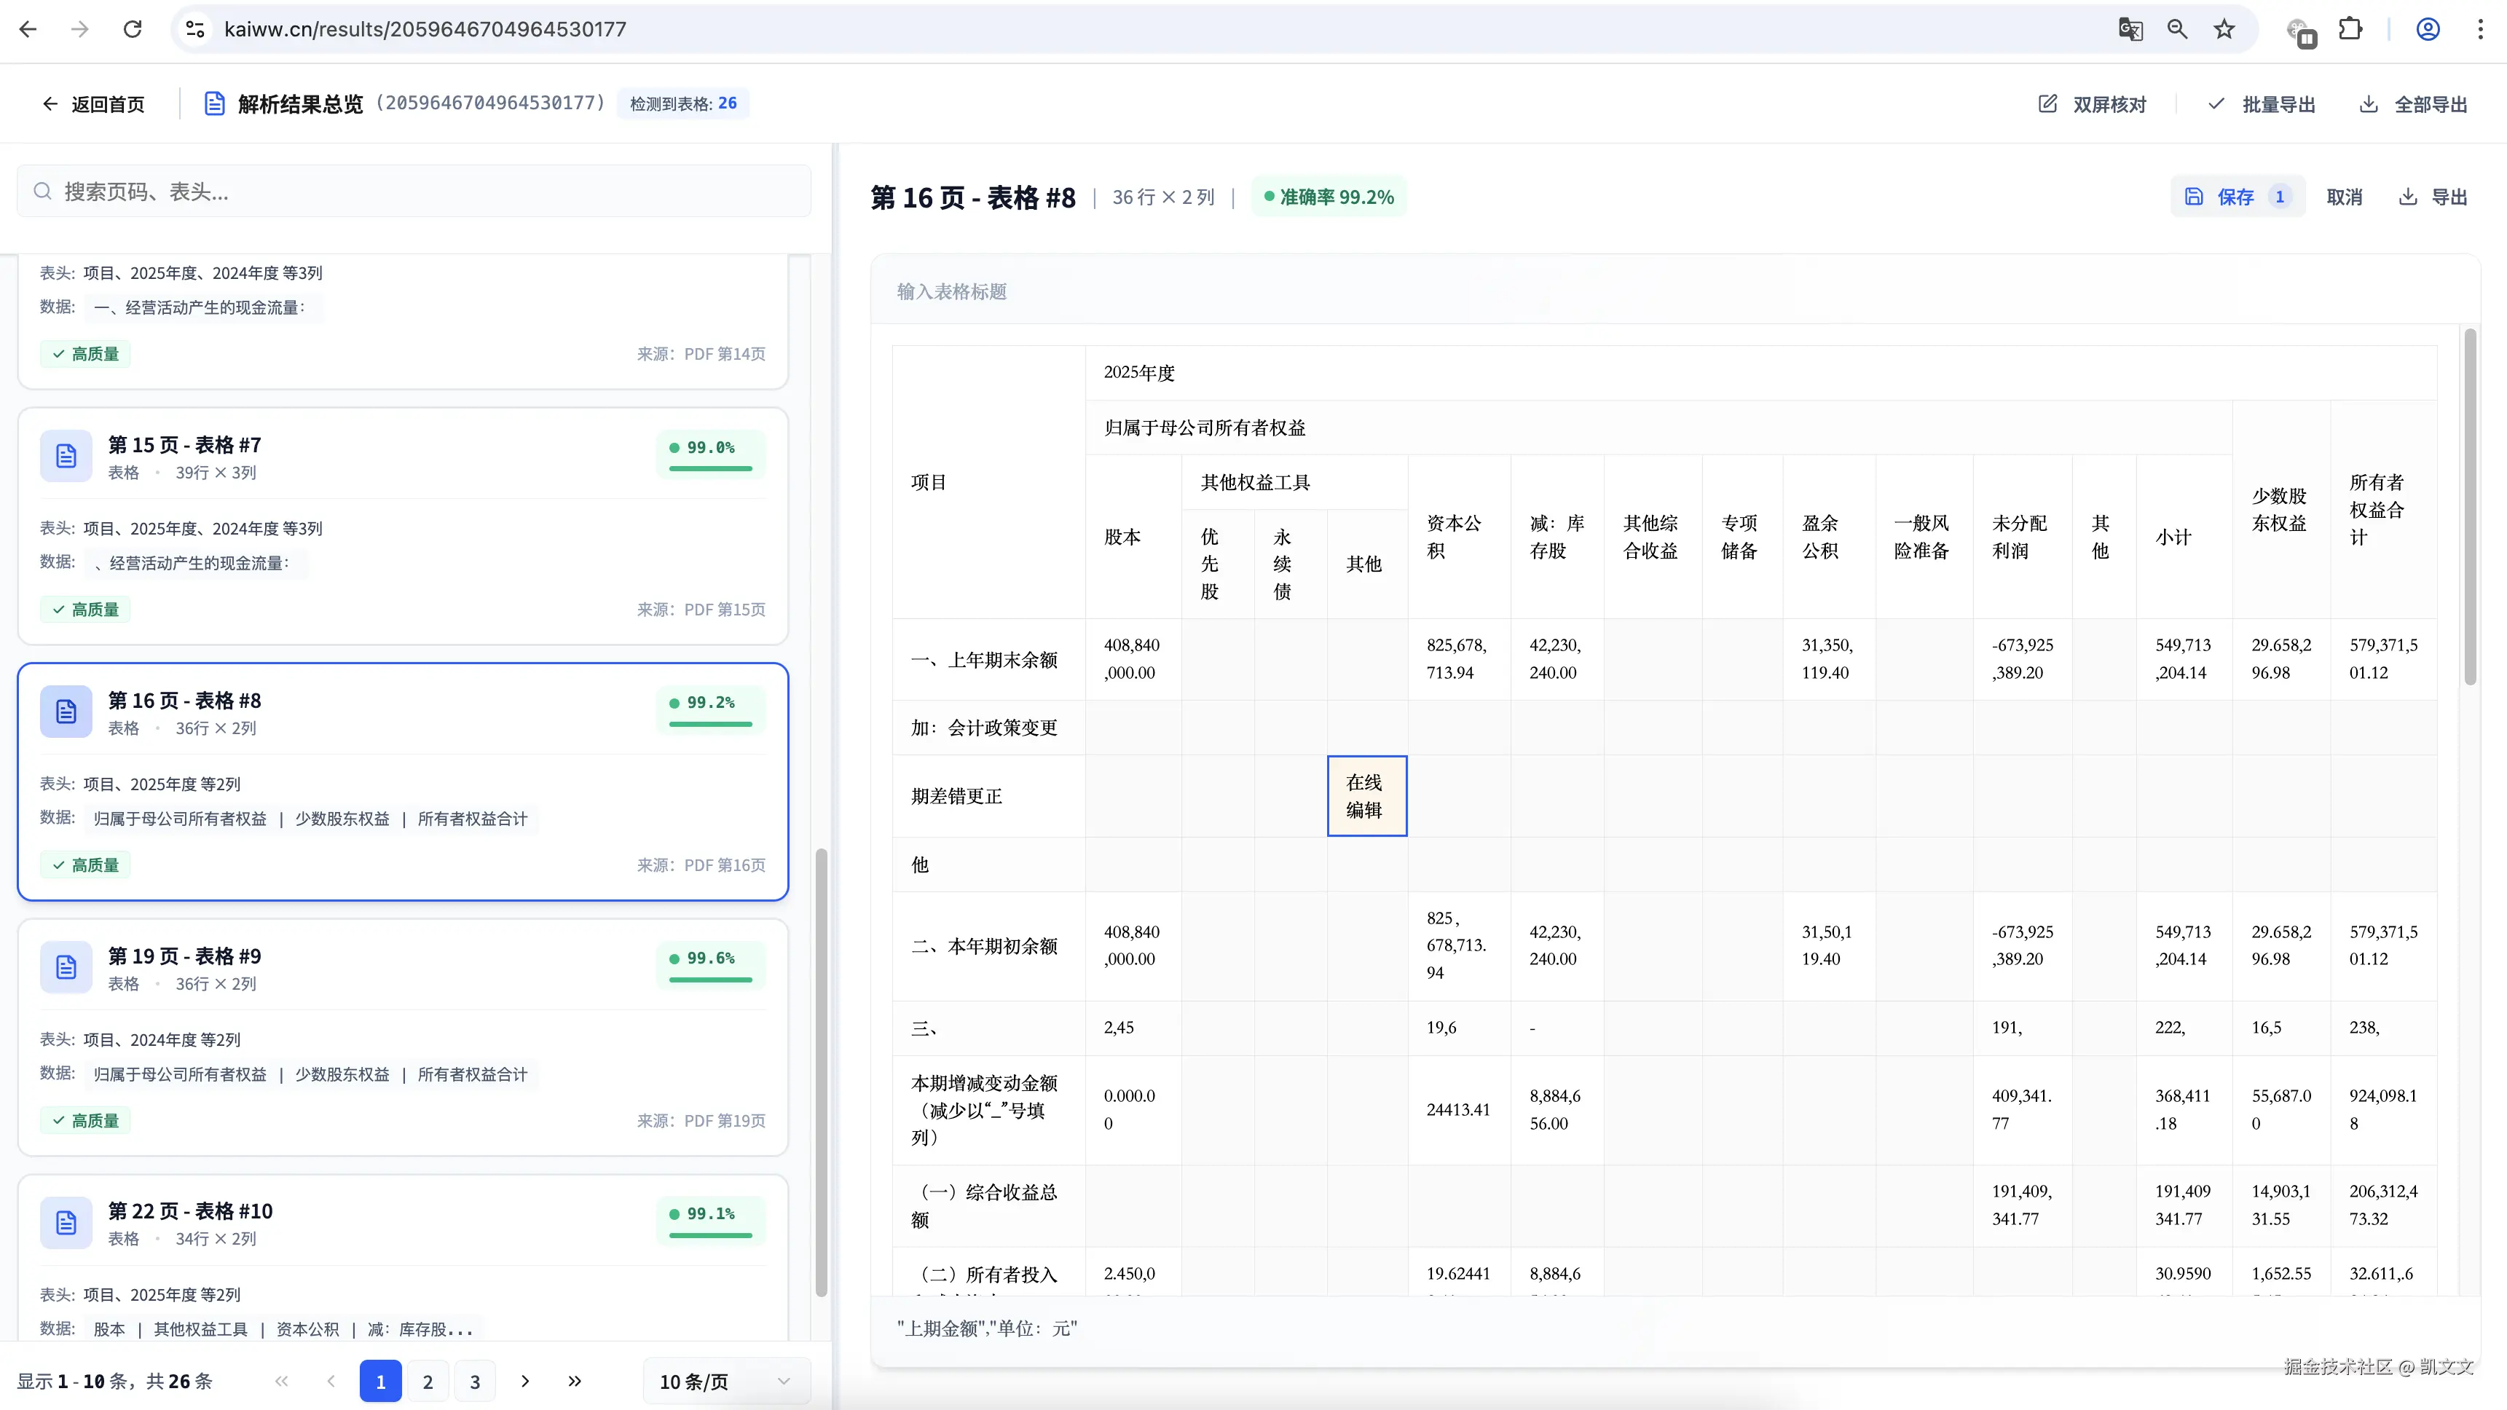The image size is (2507, 1410).
Task: Click the 输入表格标题 title field
Action: [1674, 292]
